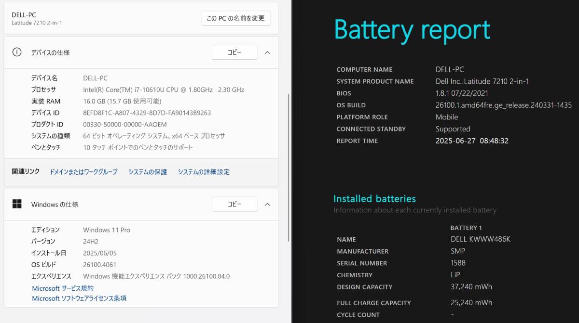579x323 pixels.
Task: Copy device specifications with コピー button
Action: coord(234,52)
